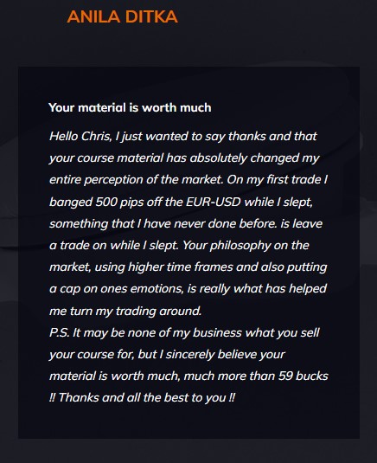
Task: Click the 'P.S.' at the postscript start
Action: (x=60, y=333)
